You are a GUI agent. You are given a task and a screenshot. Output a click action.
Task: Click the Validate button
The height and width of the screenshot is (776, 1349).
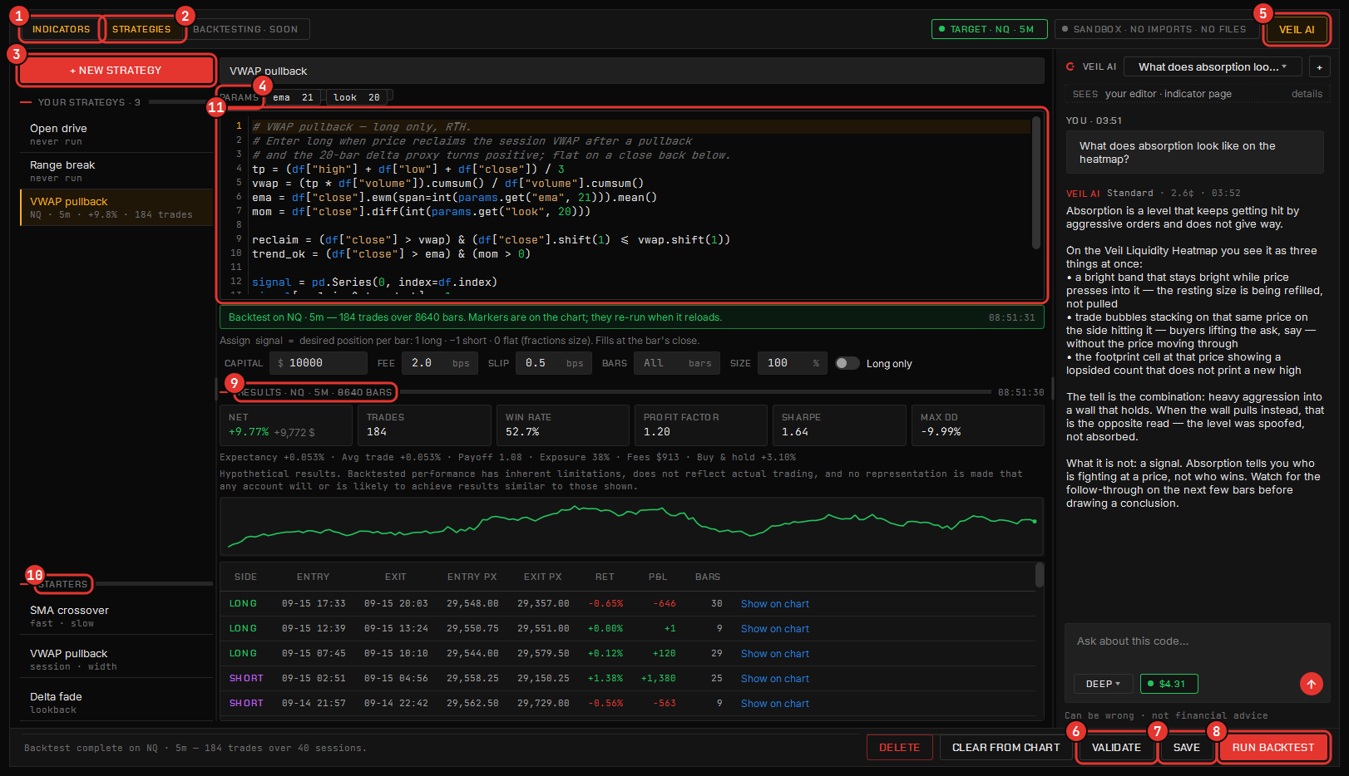coord(1116,748)
